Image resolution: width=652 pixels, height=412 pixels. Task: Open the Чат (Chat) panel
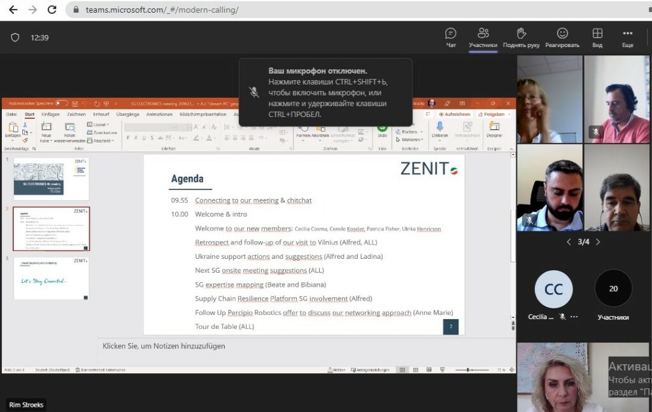click(x=451, y=37)
